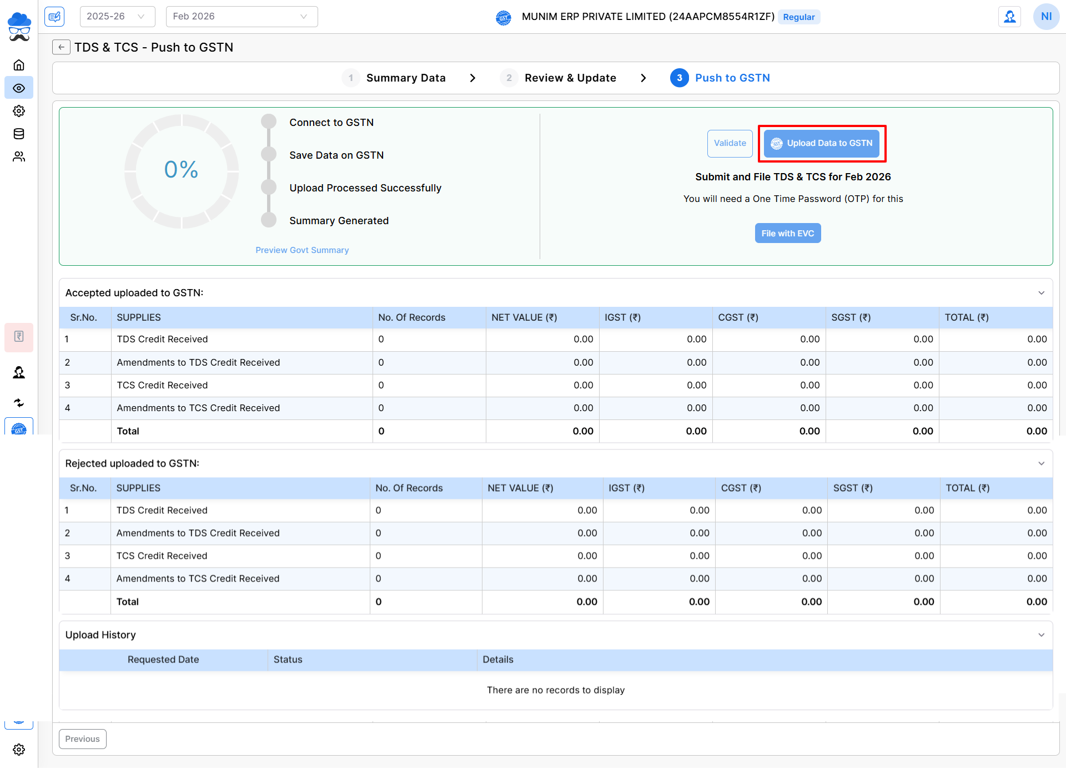Open the 2025-26 financial year dropdown
This screenshot has width=1066, height=769.
point(117,17)
